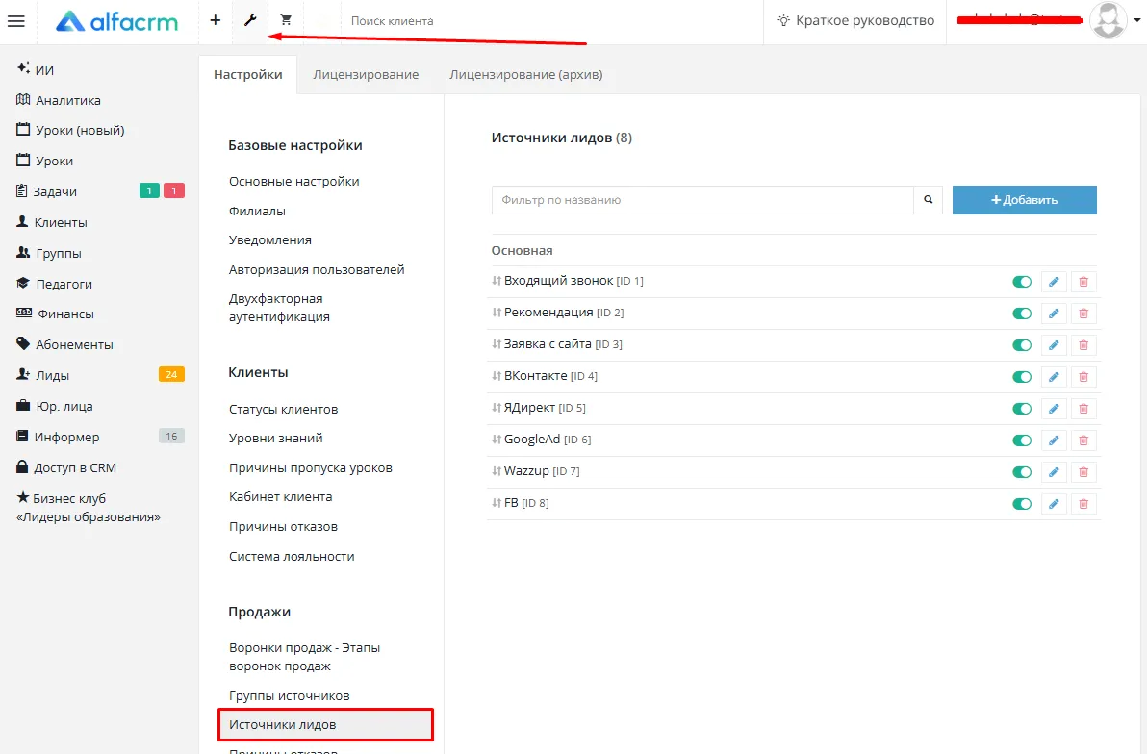This screenshot has width=1147, height=754.
Task: Open the Лицензирование (архив) tab
Action: tap(526, 75)
